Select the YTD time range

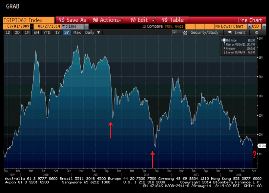47,32
